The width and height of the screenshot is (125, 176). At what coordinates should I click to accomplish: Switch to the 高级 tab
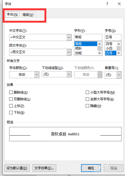tap(28, 15)
